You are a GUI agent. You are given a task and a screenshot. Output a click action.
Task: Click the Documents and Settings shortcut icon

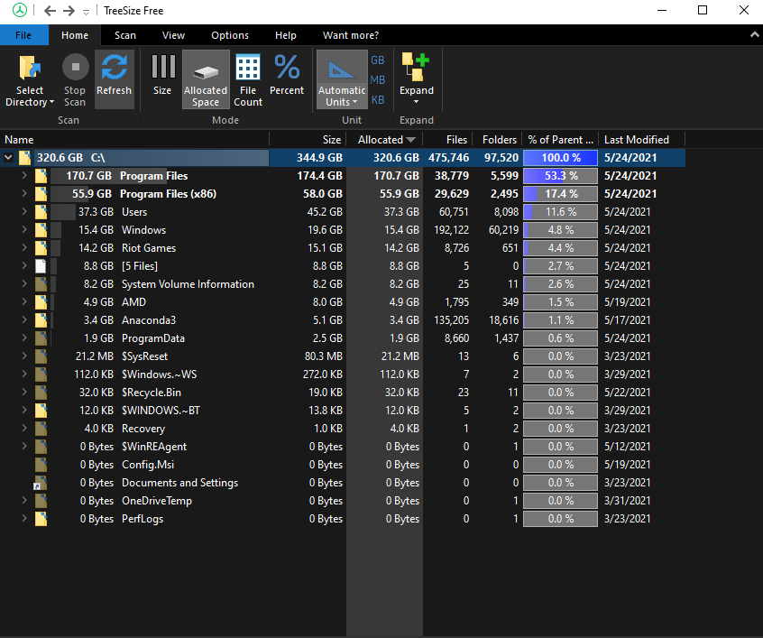40,483
